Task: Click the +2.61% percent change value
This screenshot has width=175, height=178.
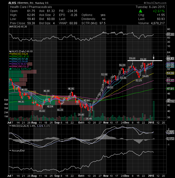Action: click(158, 11)
